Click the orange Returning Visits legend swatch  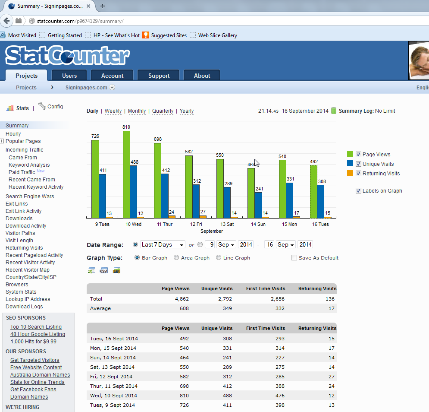click(350, 173)
